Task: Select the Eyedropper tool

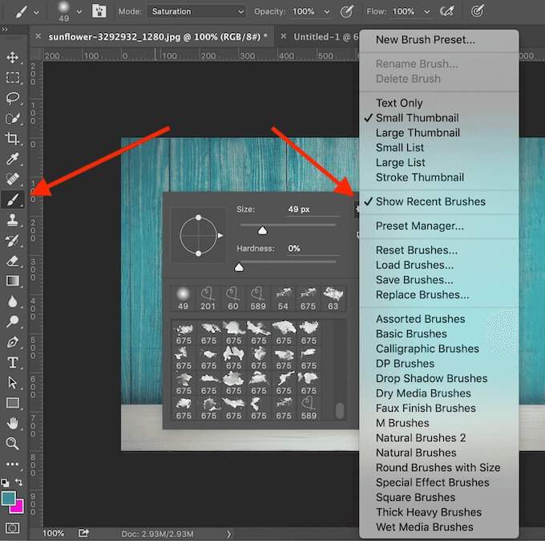Action: (13, 159)
